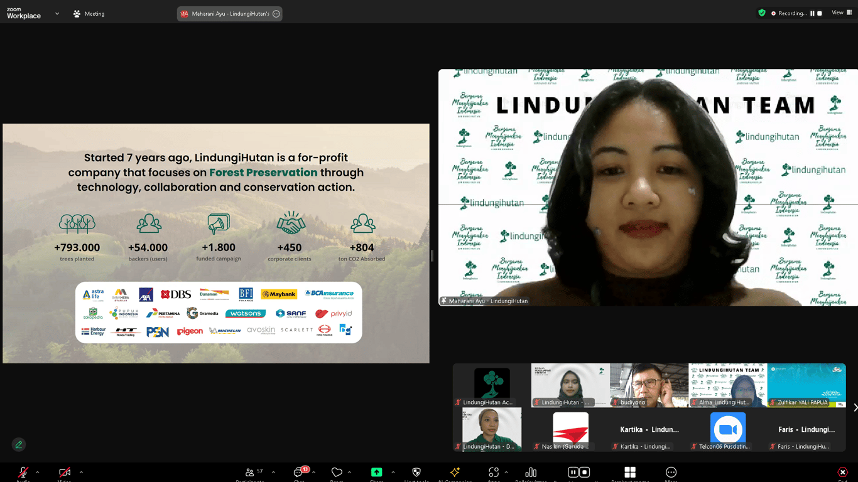The height and width of the screenshot is (482, 858).
Task: Select Maharani Ayu's main speaker video
Action: click(648, 188)
